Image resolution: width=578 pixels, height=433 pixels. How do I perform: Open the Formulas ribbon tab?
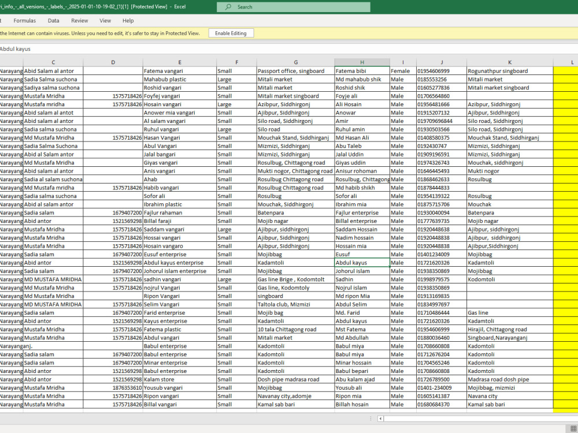(25, 21)
